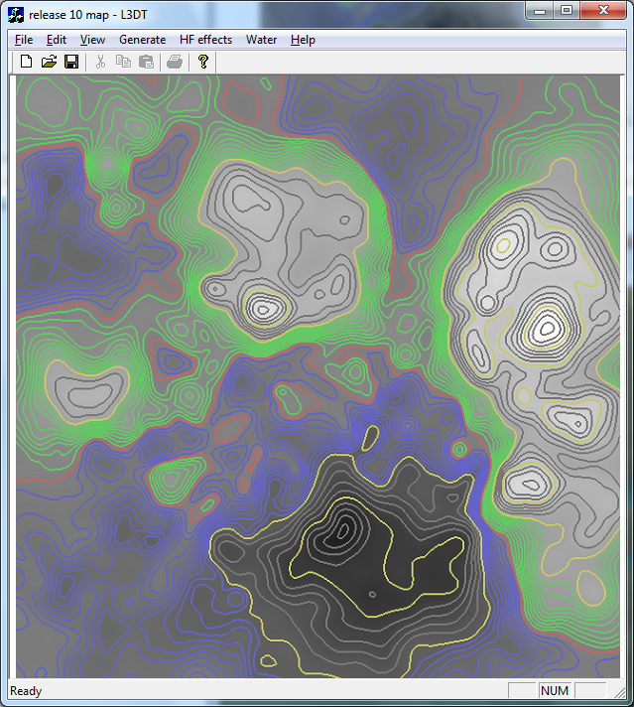Expand the Water menu
The width and height of the screenshot is (634, 707).
(x=261, y=40)
